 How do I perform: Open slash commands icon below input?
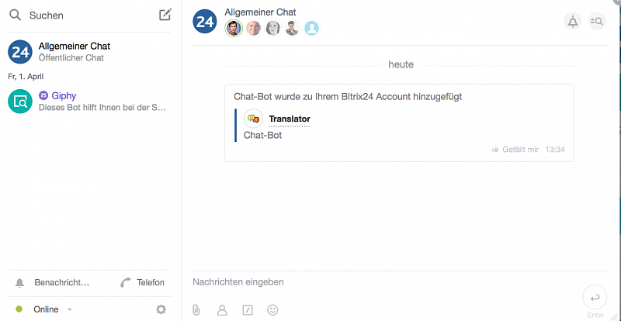click(248, 309)
